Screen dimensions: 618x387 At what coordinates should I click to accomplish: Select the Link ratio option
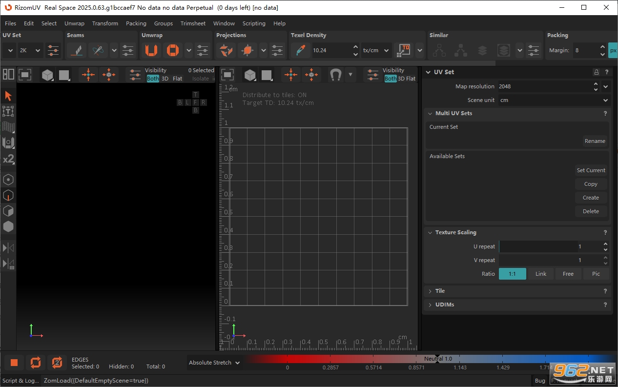(541, 274)
